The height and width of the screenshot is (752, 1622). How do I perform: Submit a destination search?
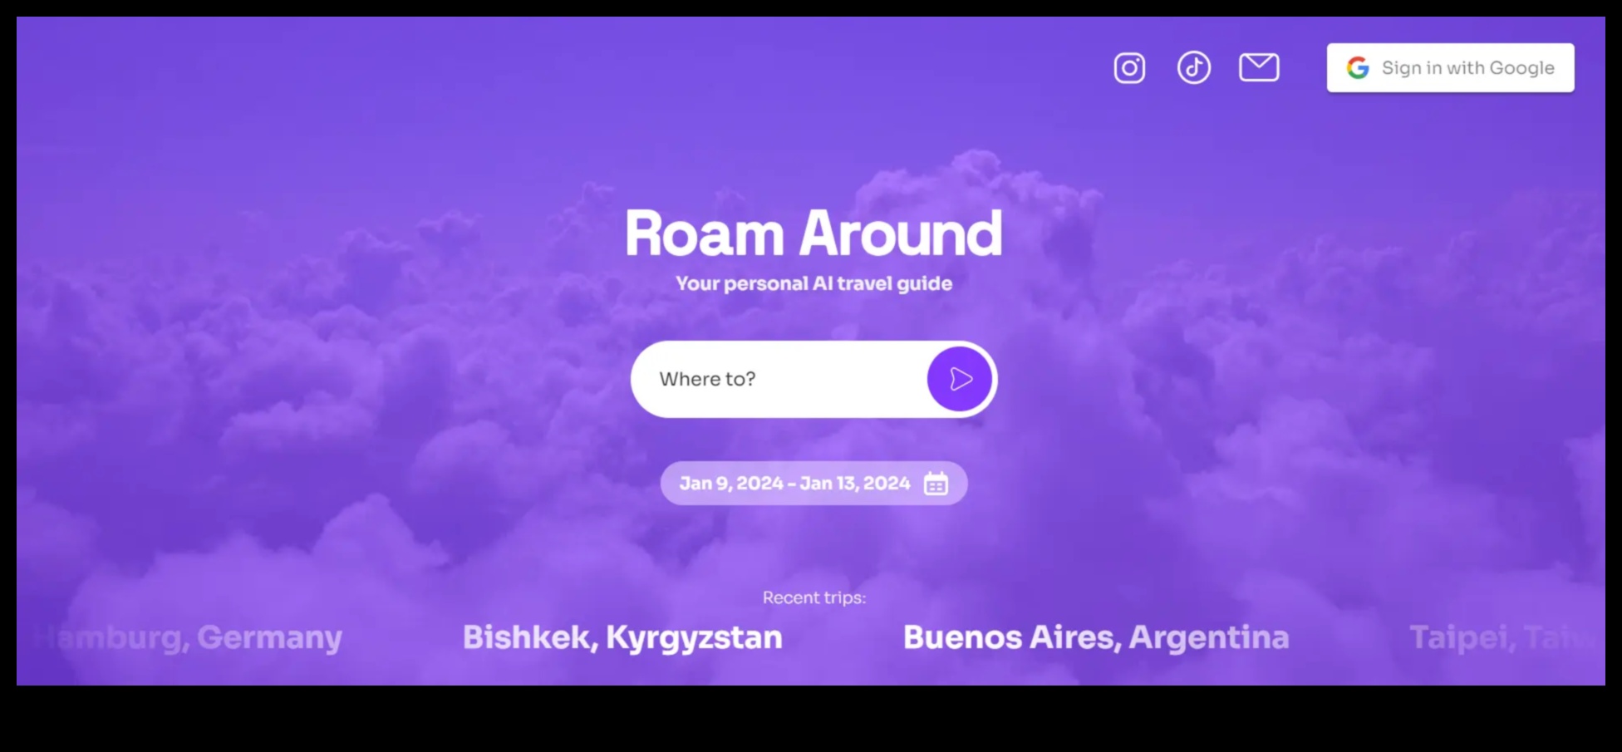pyautogui.click(x=960, y=378)
